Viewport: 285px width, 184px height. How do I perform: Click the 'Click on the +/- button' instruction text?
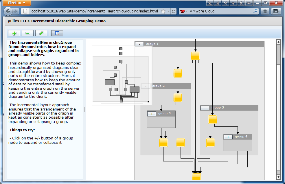tap(41, 140)
